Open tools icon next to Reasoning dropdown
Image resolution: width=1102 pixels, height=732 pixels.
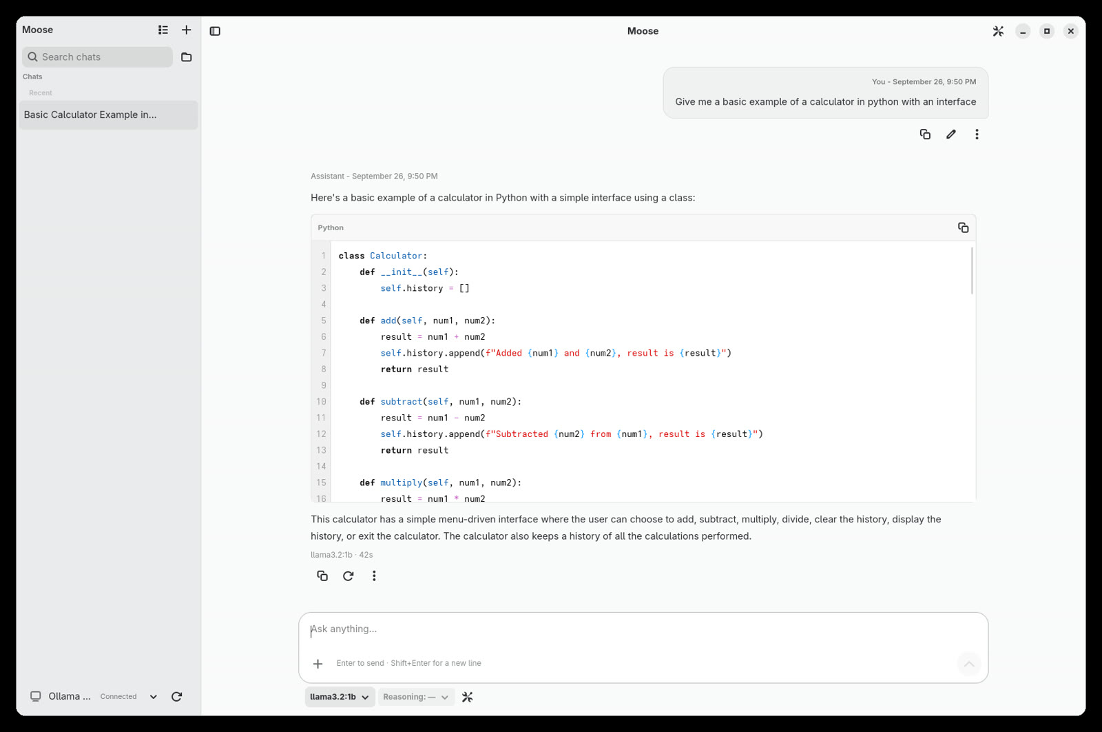pyautogui.click(x=468, y=697)
